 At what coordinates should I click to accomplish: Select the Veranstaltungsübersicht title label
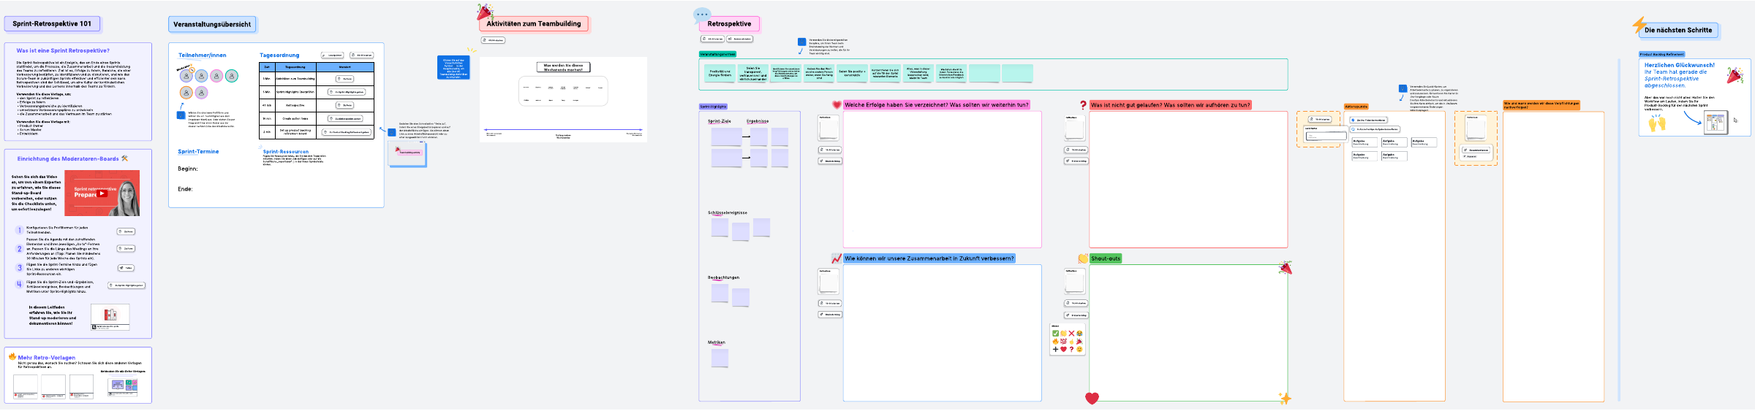[x=212, y=25]
